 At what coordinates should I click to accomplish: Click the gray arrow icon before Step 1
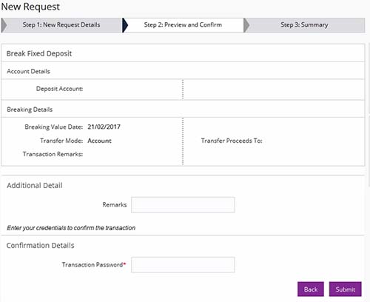(4, 25)
